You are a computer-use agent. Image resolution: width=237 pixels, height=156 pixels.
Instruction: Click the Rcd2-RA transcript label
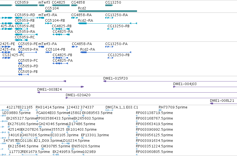click(x=85, y=21)
